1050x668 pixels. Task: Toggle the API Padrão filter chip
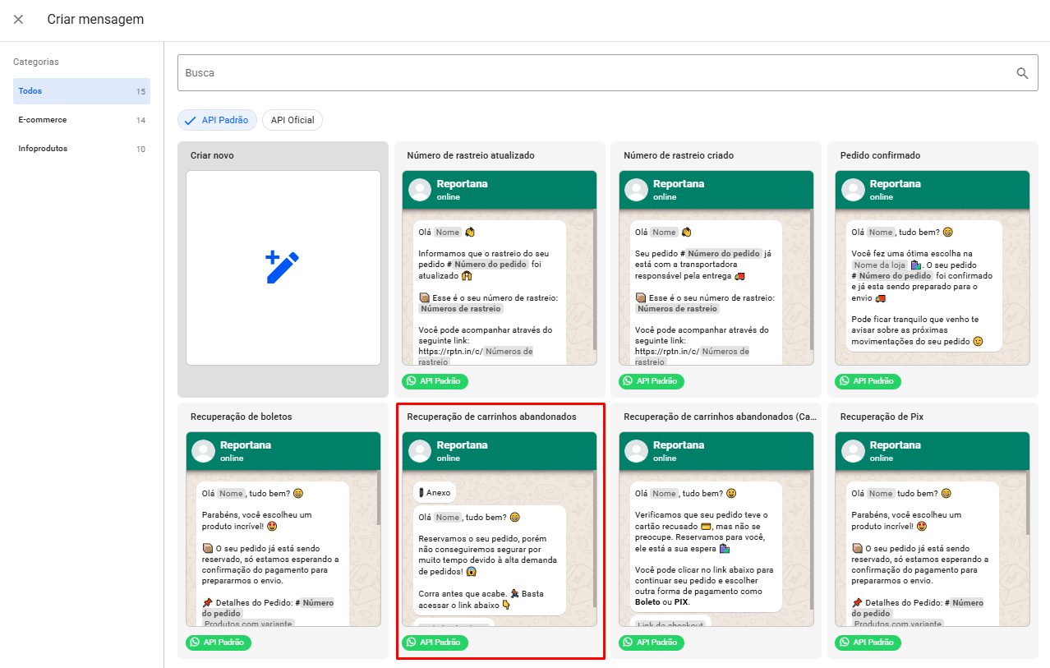(x=218, y=120)
